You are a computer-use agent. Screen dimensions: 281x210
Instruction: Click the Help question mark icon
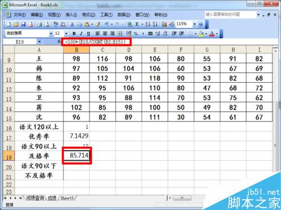point(201,24)
